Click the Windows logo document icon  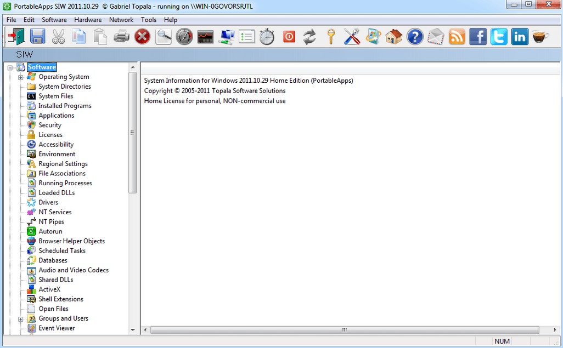[374, 37]
